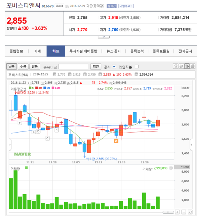Click the 60-day moving average blue legend
Viewport: 197px width, 216px height.
point(47,88)
